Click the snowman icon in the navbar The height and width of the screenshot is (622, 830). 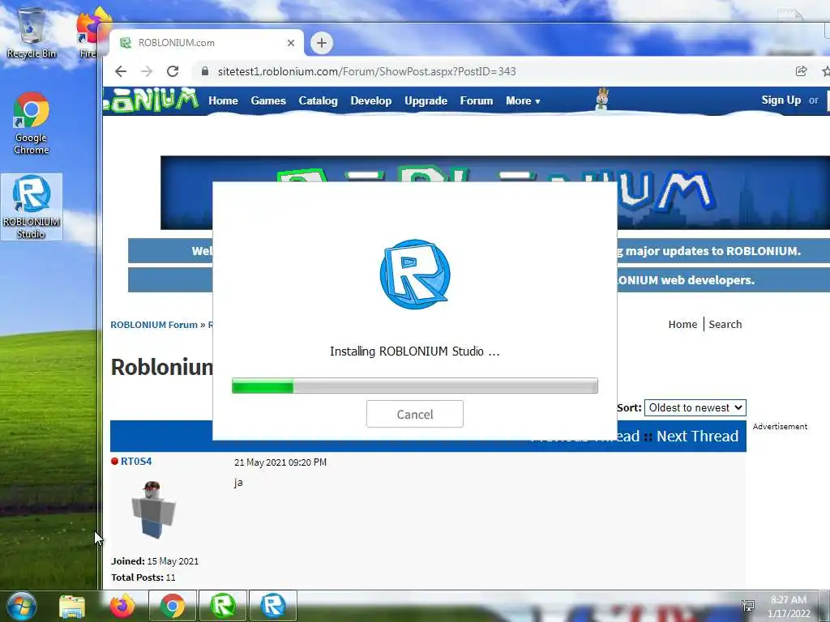coord(602,99)
